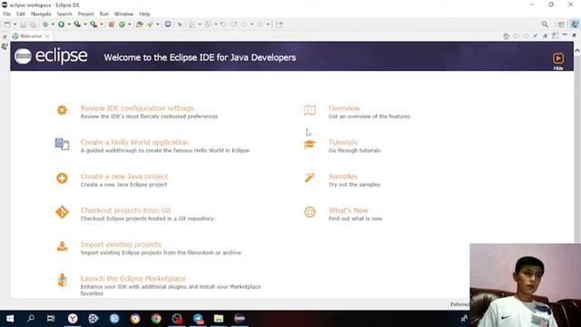Image resolution: width=581 pixels, height=327 pixels.
Task: Open the Help menu
Action: pos(144,15)
